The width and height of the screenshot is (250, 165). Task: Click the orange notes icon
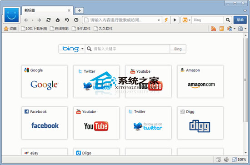pyautogui.click(x=221, y=29)
